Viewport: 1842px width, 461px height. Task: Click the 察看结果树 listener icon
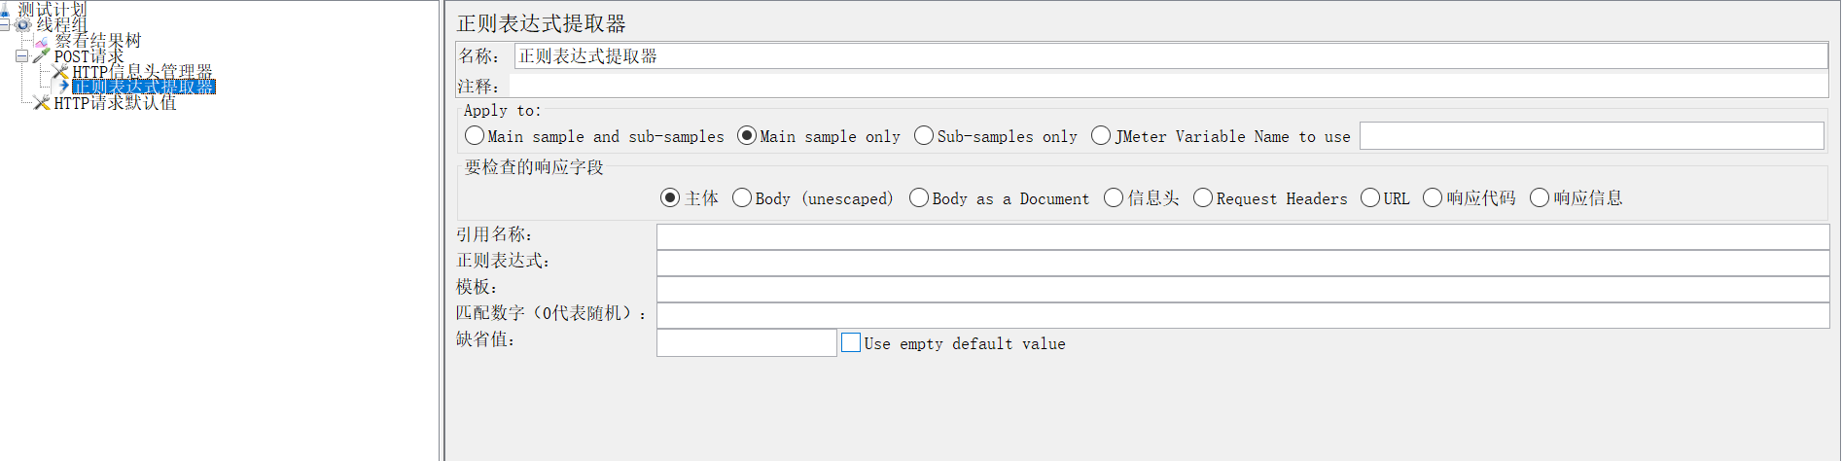[42, 41]
